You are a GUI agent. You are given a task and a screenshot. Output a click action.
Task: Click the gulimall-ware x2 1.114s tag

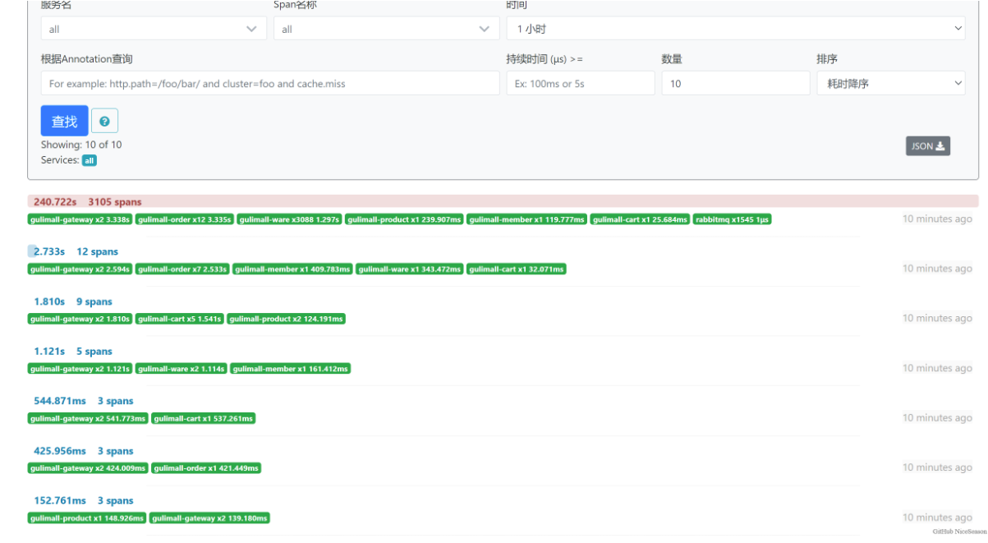[182, 369]
